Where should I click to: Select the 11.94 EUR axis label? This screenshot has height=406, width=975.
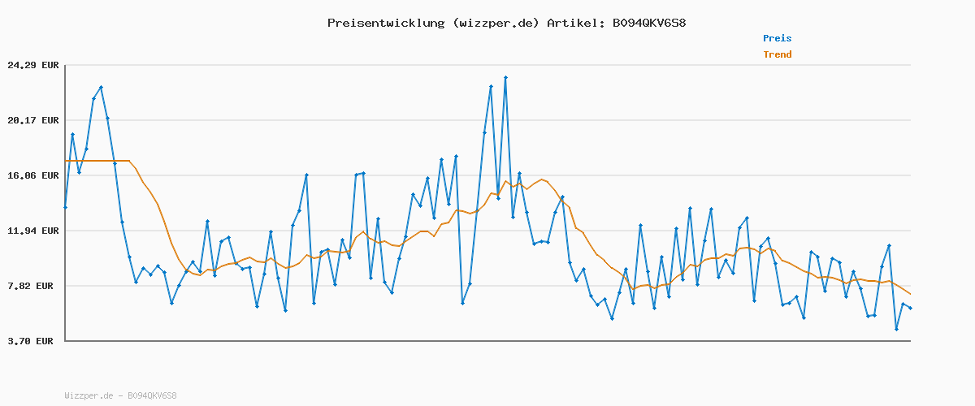click(x=33, y=231)
